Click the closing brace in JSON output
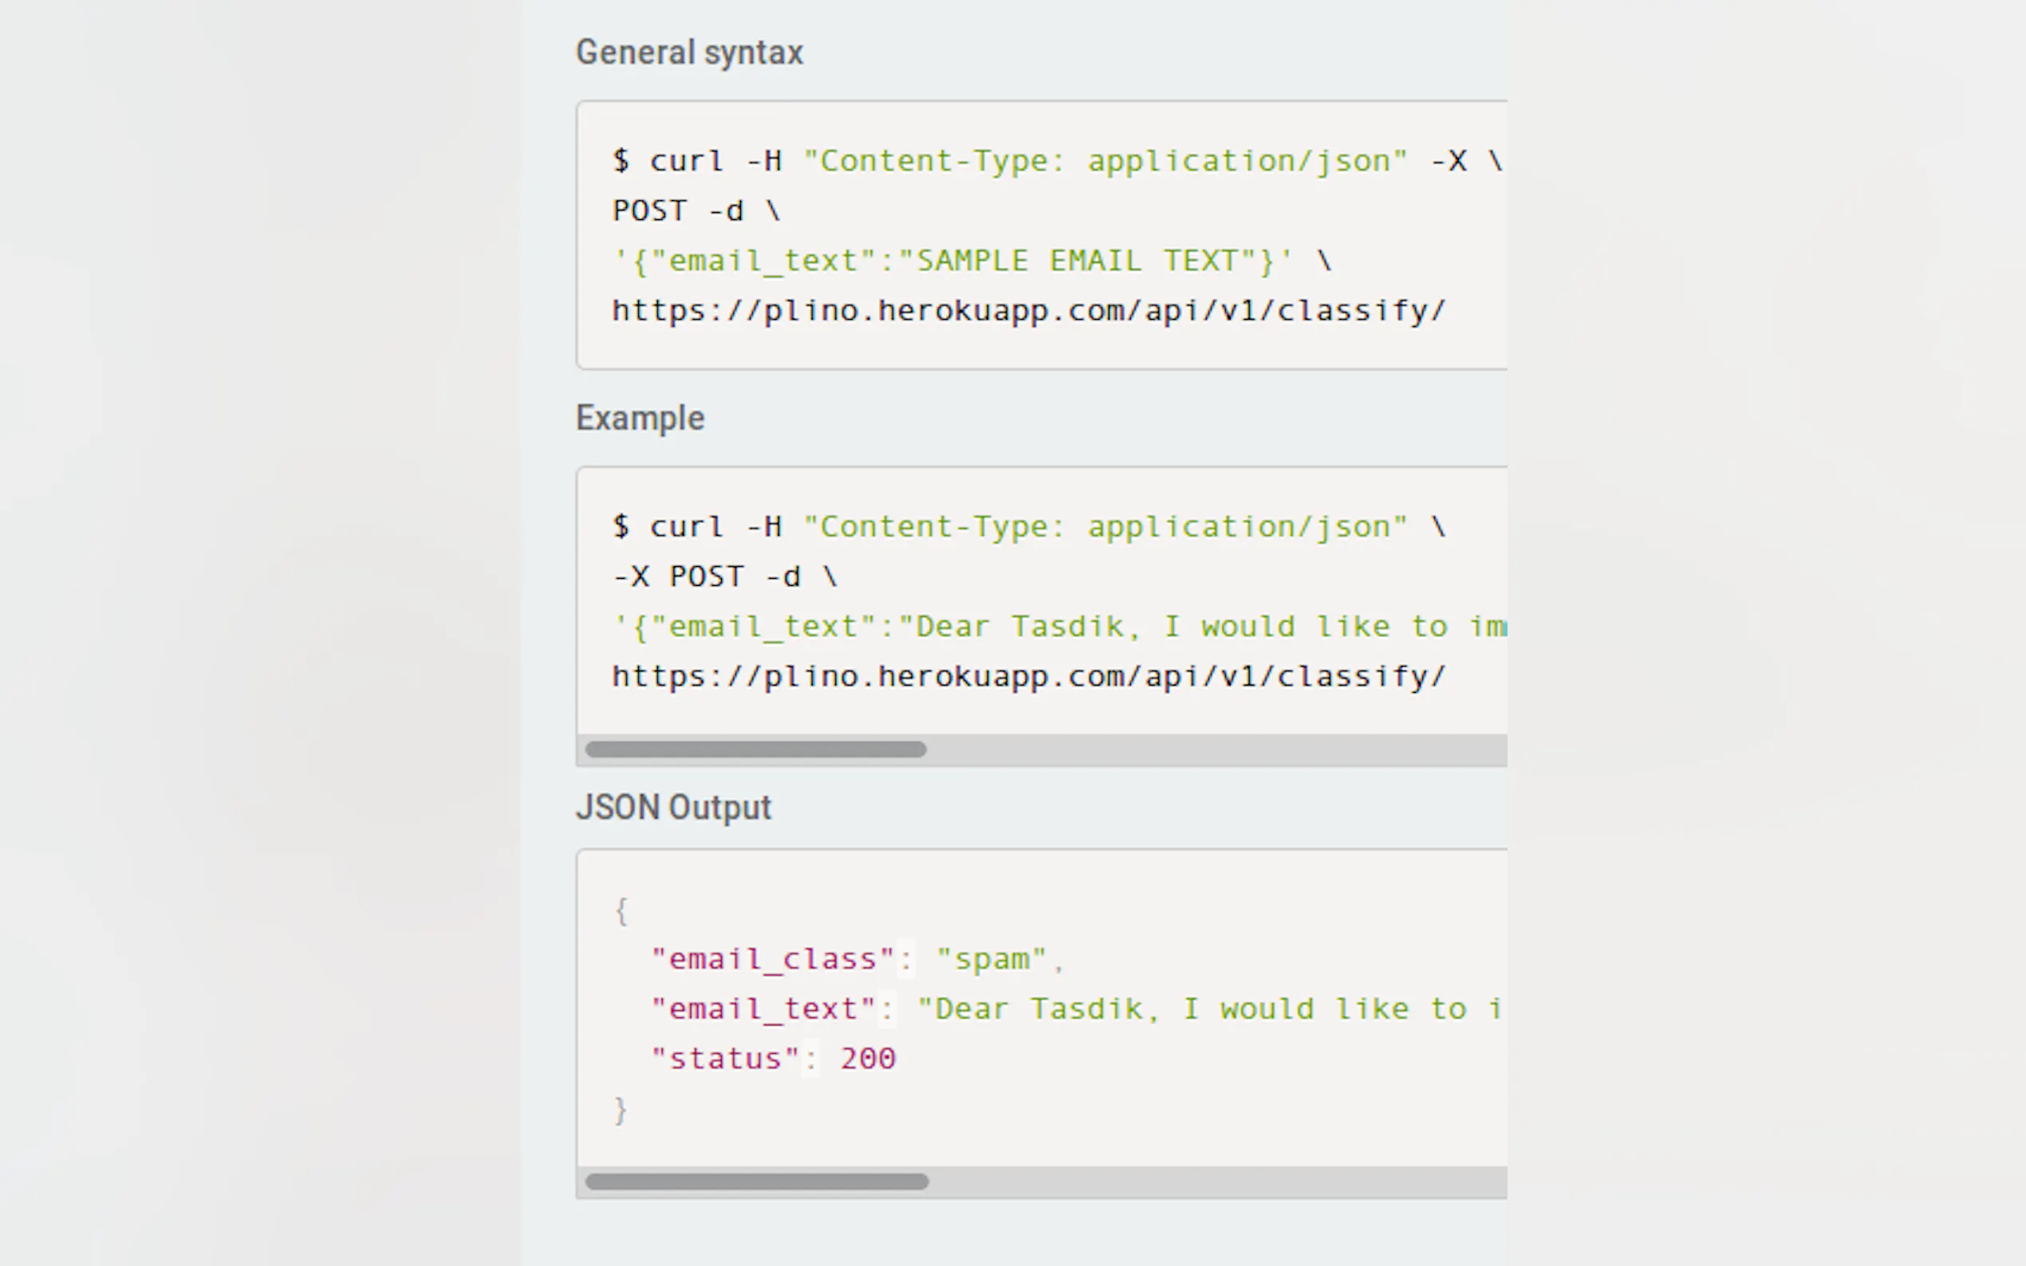Screen dimensions: 2026x1266 tap(621, 1111)
